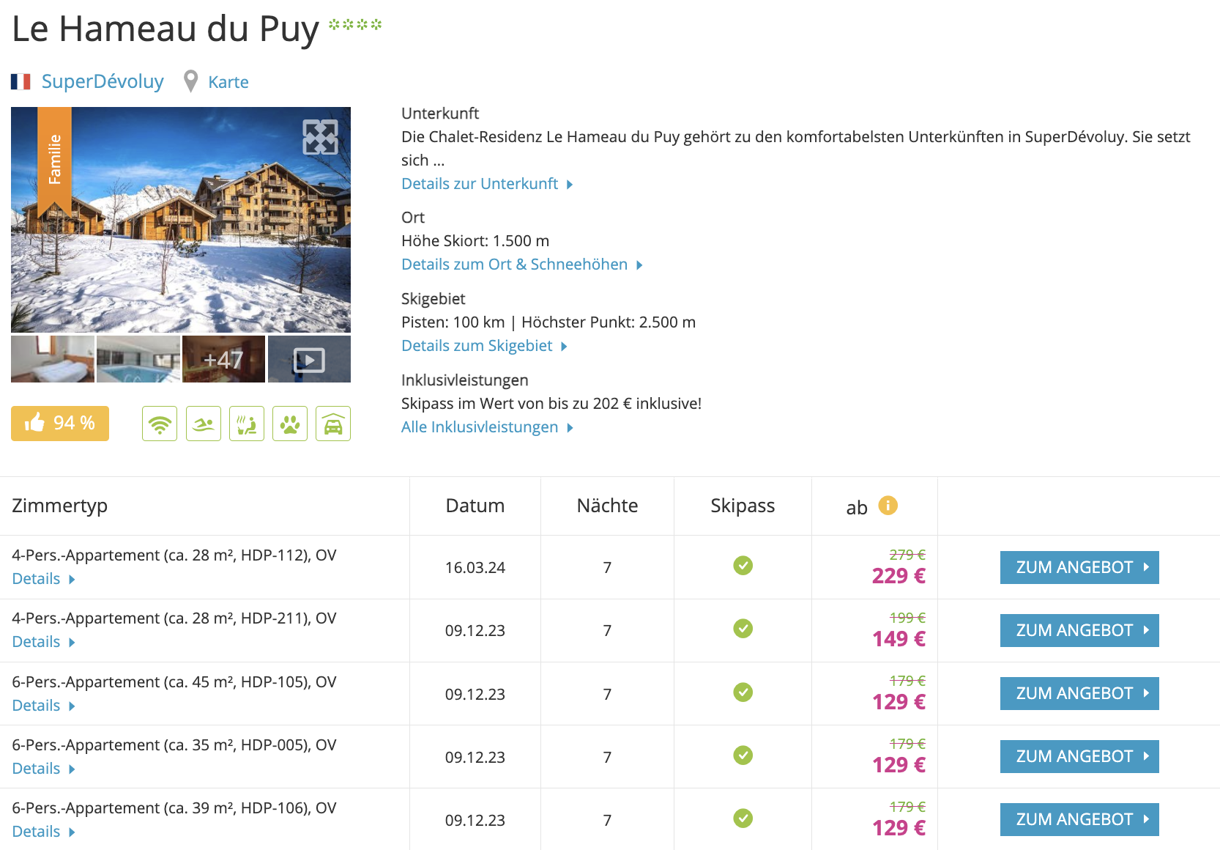Click skipass checkmark in HDP-211 row
The width and height of the screenshot is (1220, 850).
743,629
